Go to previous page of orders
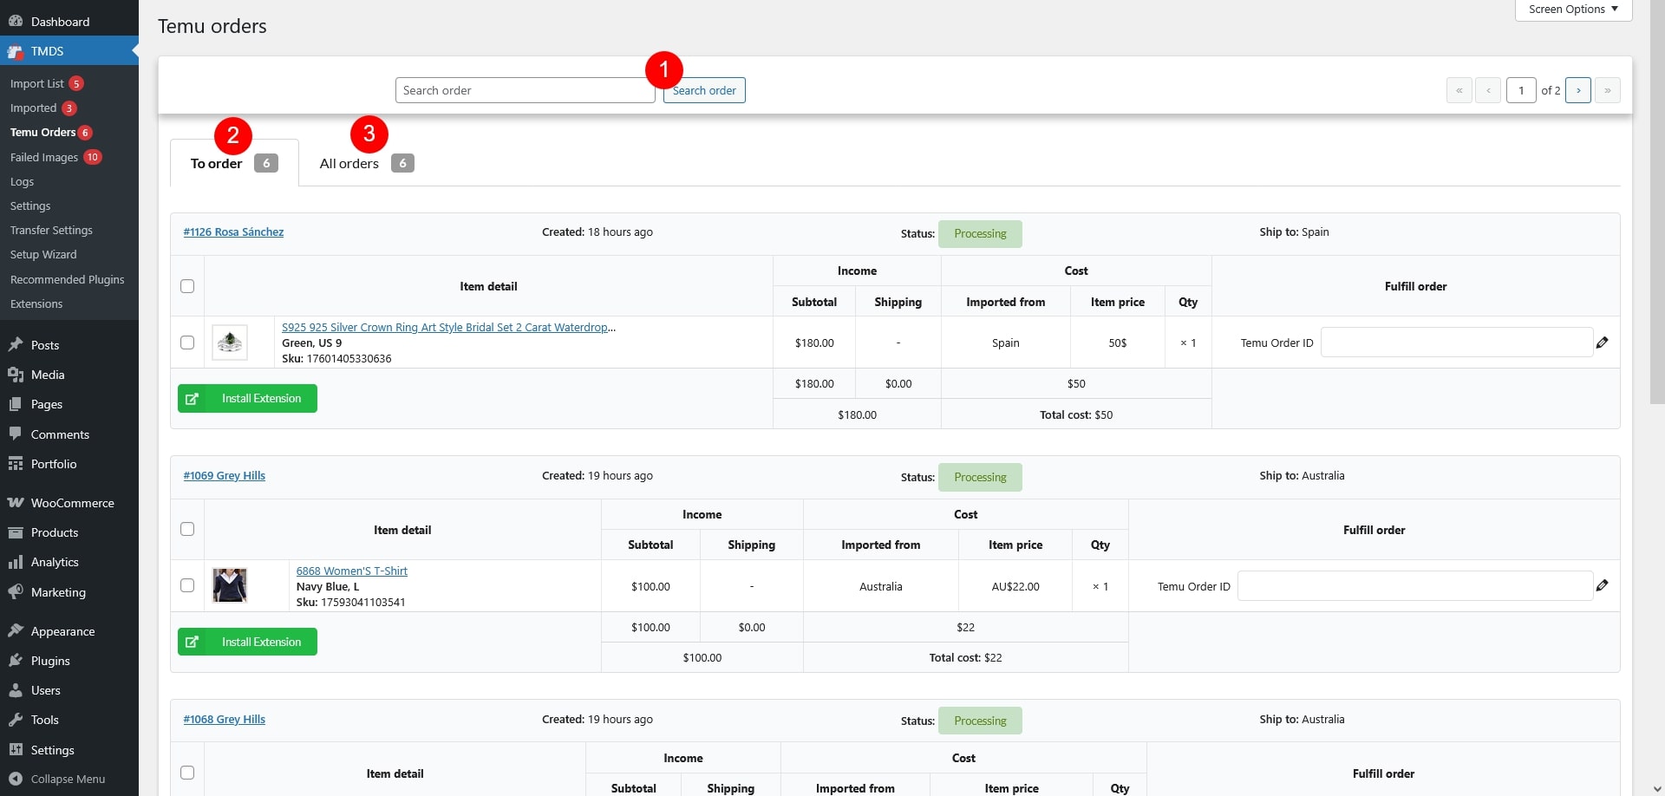The width and height of the screenshot is (1665, 796). coord(1488,90)
